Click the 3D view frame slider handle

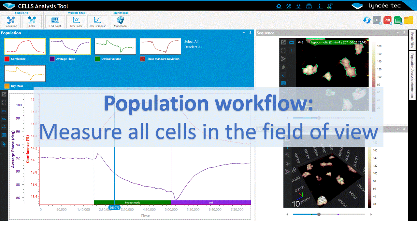coord(319,214)
